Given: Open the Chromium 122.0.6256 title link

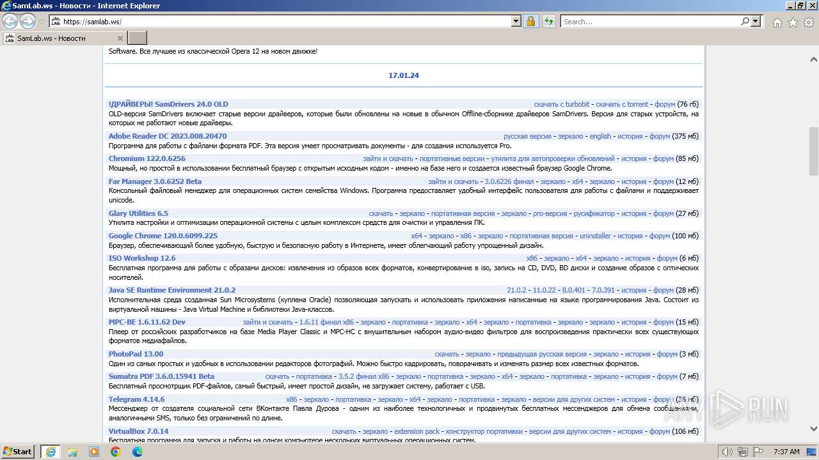Looking at the screenshot, I should tap(147, 158).
